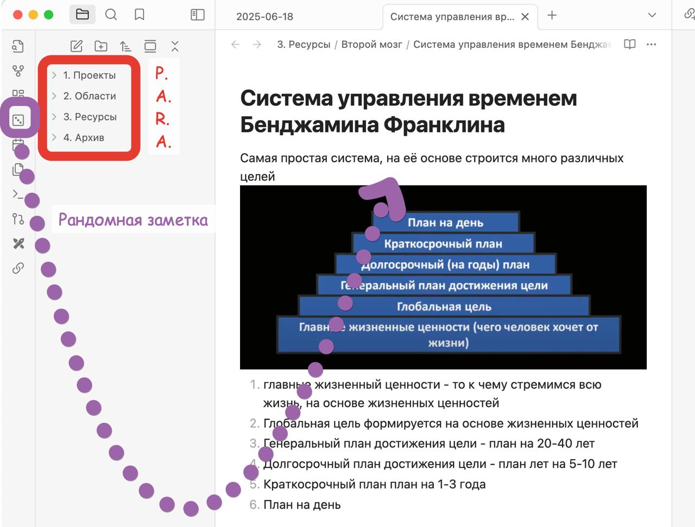Switch to the 2025-06-18 tab

pyautogui.click(x=265, y=17)
